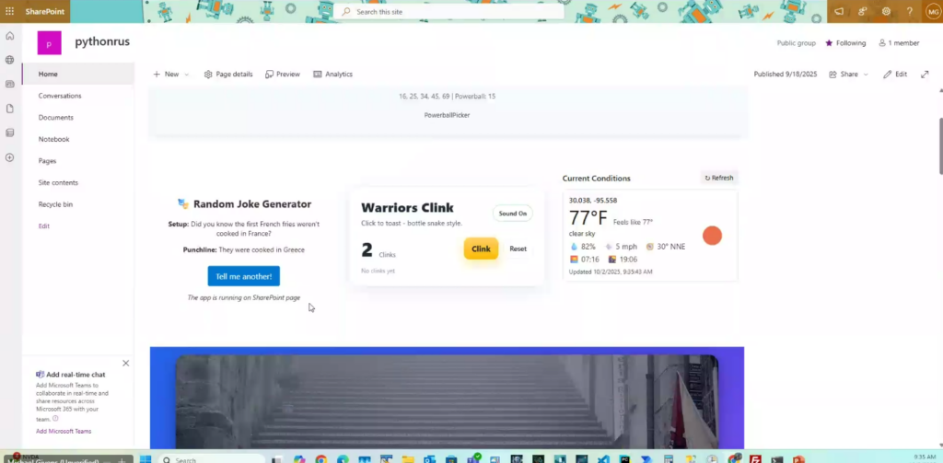Open Page details in the command bar
Screen dimensions: 943x463
pos(228,74)
